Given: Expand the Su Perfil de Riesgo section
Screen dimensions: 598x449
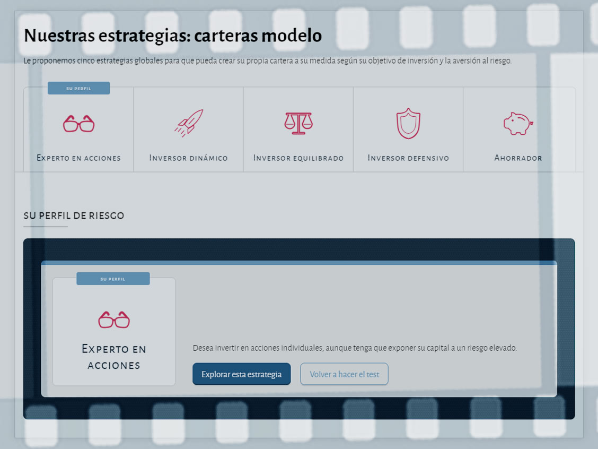Looking at the screenshot, I should coord(74,215).
